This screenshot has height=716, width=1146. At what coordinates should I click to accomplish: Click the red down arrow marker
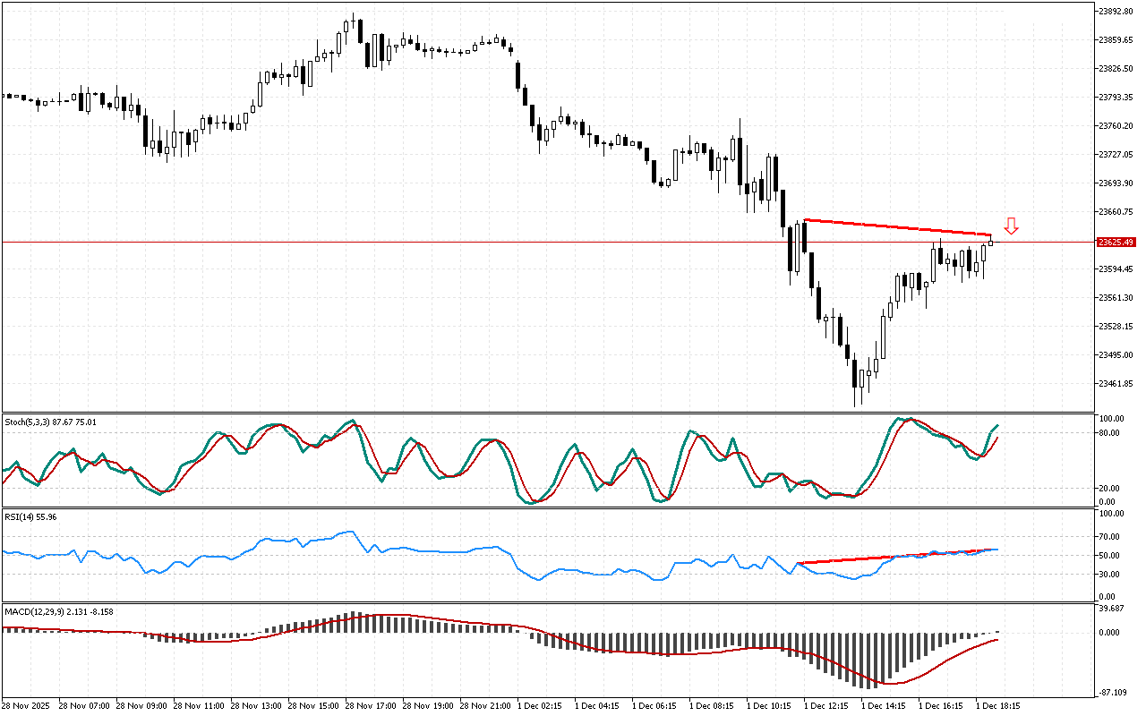point(1011,226)
